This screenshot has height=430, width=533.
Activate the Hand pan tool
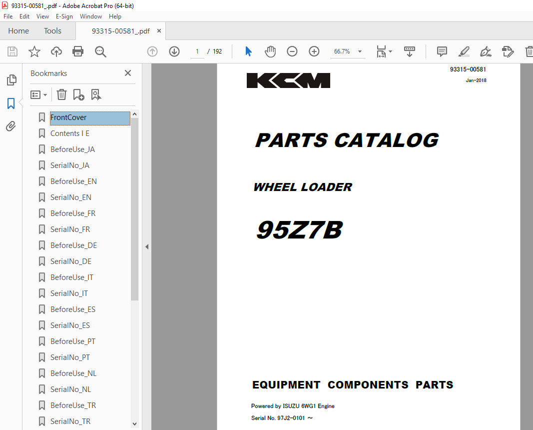coord(270,51)
